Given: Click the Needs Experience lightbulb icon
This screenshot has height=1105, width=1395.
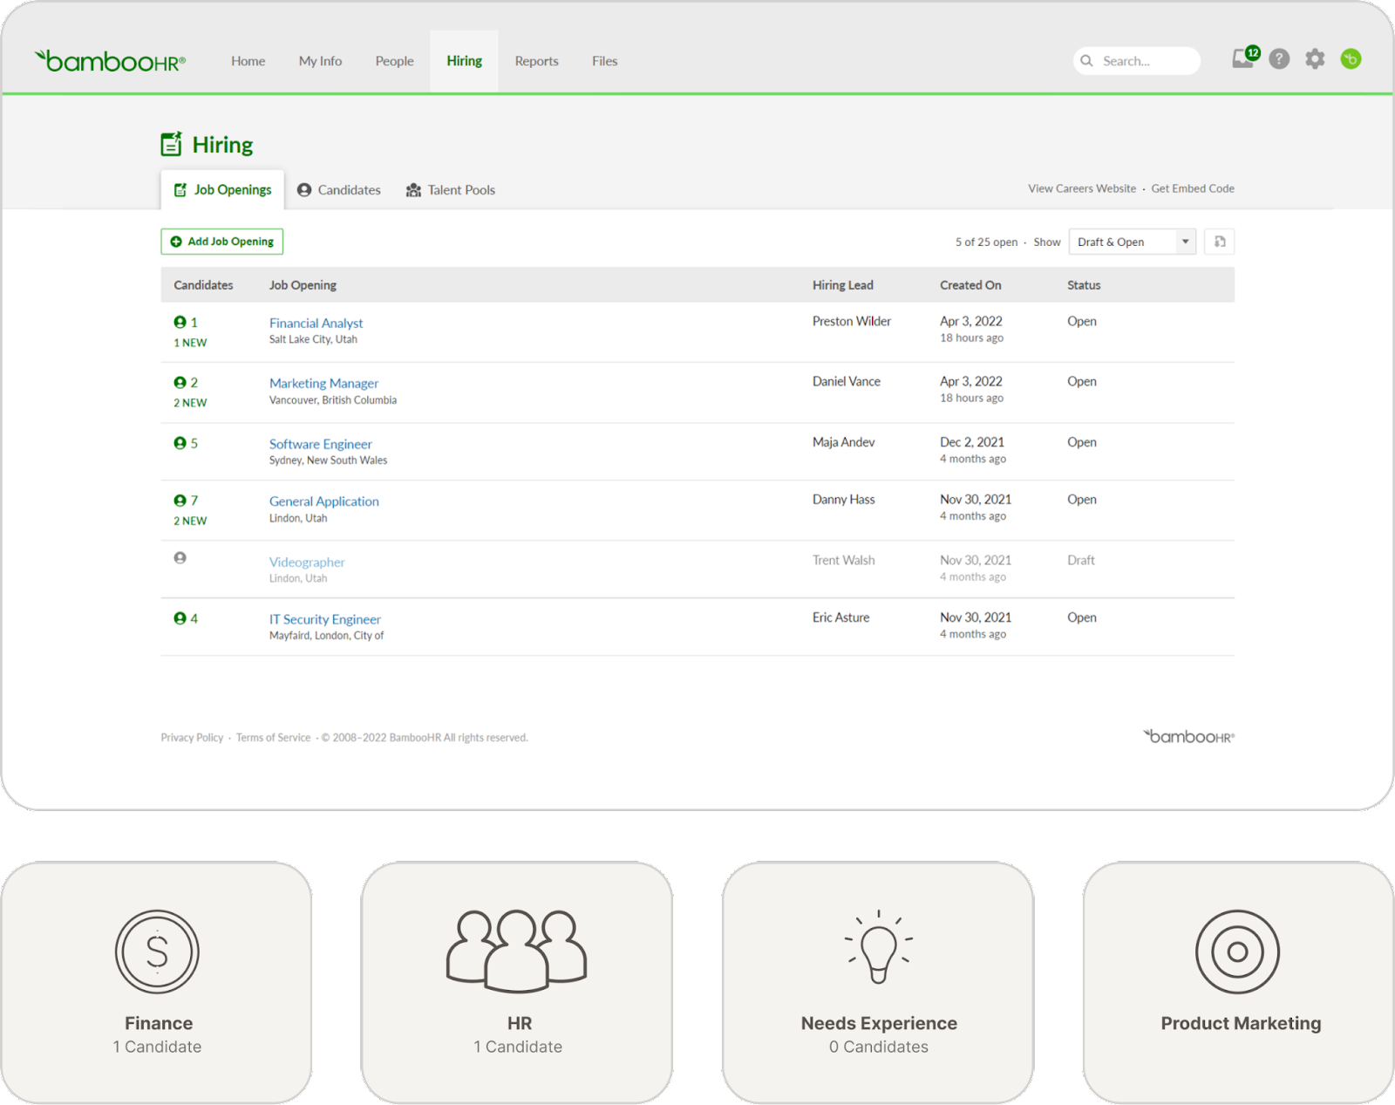Looking at the screenshot, I should click(878, 947).
